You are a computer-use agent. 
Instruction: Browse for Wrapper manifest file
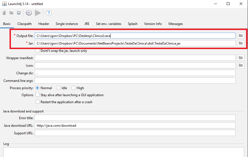pos(240,58)
